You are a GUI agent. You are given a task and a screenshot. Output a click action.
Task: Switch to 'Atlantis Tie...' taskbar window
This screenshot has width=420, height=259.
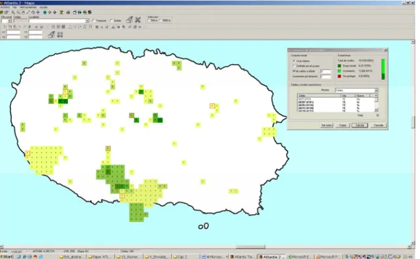click(x=242, y=256)
